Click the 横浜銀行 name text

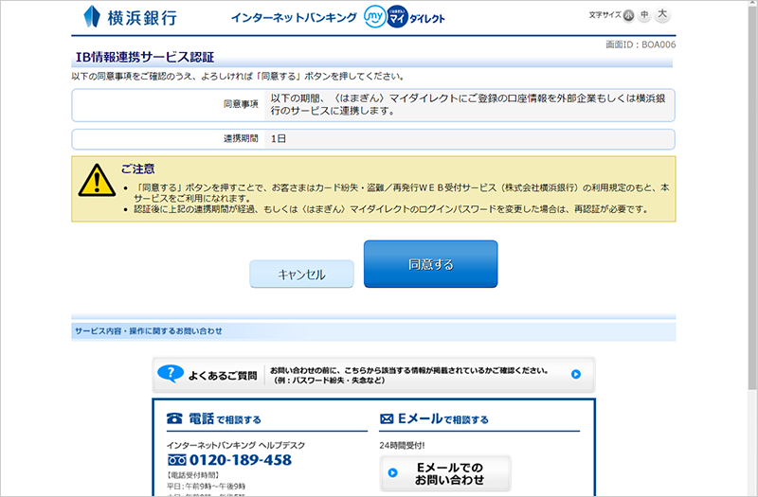click(x=142, y=18)
